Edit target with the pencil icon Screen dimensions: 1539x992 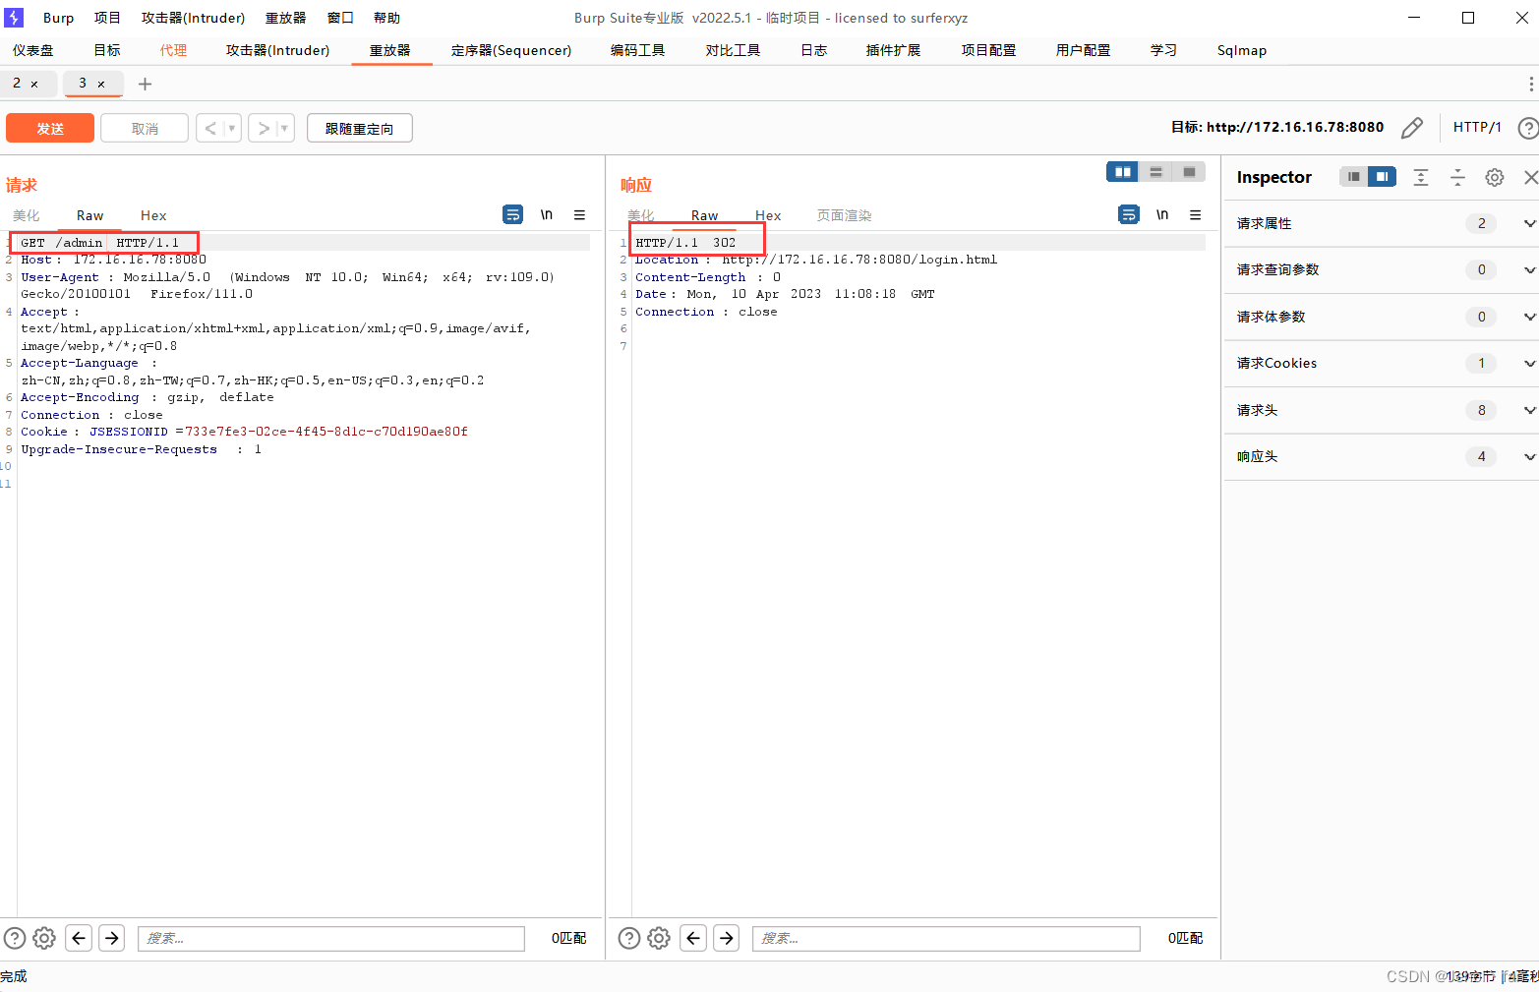click(x=1412, y=128)
